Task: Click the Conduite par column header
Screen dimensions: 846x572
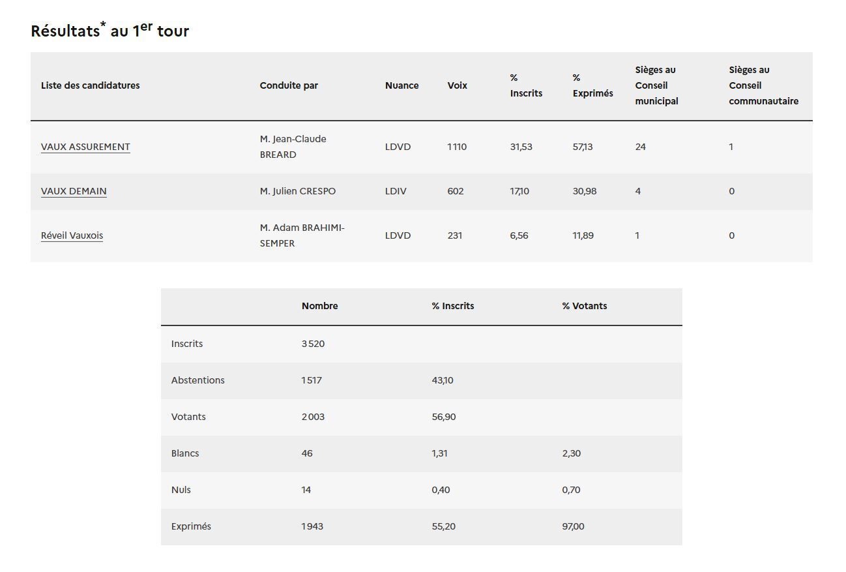Action: (x=289, y=85)
